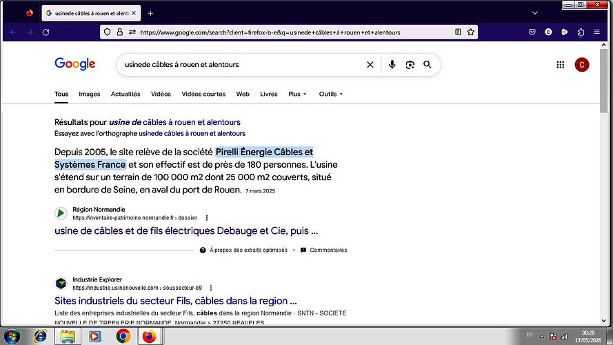The image size is (613, 345).
Task: Open the Firefox hamburger application menu
Action: [596, 32]
